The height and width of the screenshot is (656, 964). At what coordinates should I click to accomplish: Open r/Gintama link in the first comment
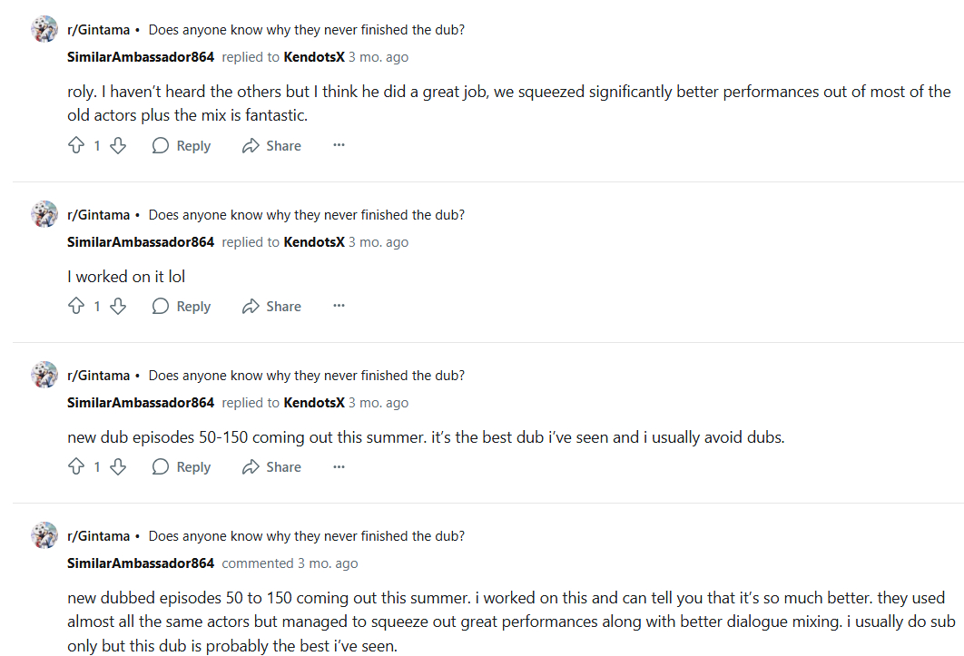[98, 29]
